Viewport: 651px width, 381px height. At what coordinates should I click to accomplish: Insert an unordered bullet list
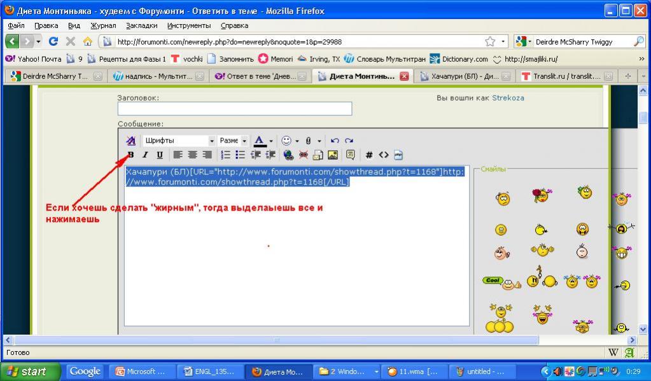(240, 155)
